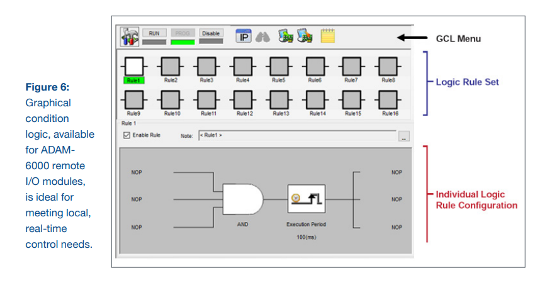Click the PROG mode button

click(x=183, y=33)
